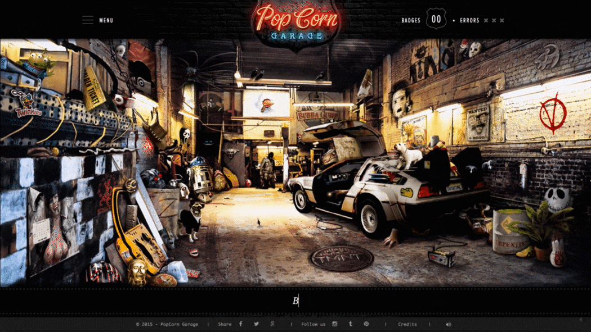Open the Credits link
The width and height of the screenshot is (591, 332).
408,324
